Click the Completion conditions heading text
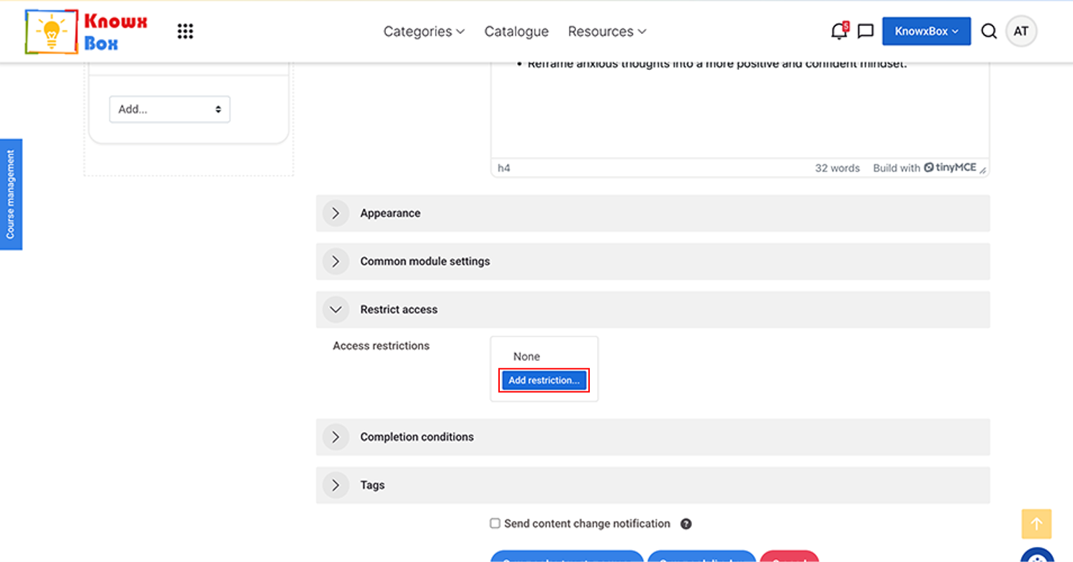The image size is (1073, 562). coord(417,437)
